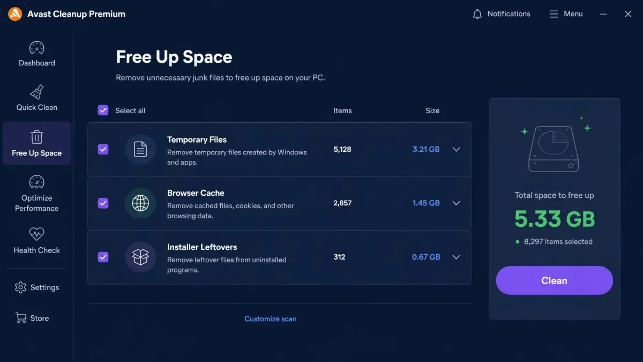Screen dimensions: 643x362
Task: Click the 8,297 items selected text
Action: pos(558,241)
